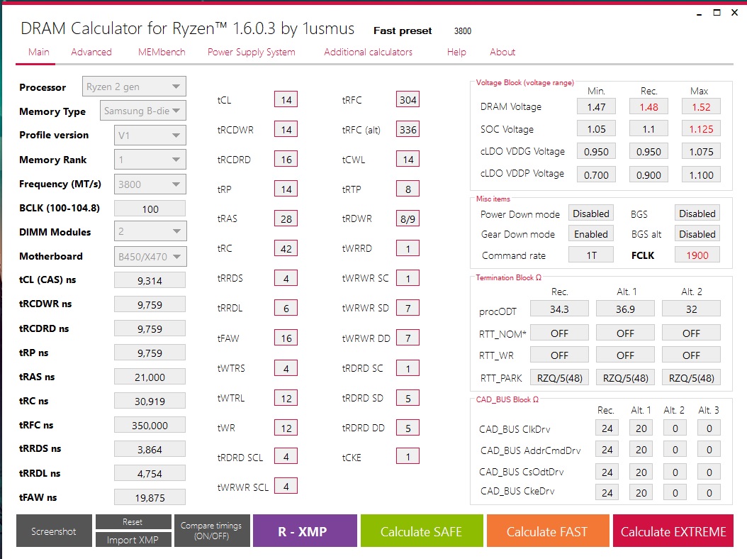The image size is (747, 559).
Task: Click the DRAM Voltage Rec. value 1.48
Action: pos(648,107)
